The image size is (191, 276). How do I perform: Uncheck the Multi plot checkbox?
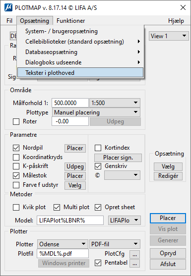point(57,207)
